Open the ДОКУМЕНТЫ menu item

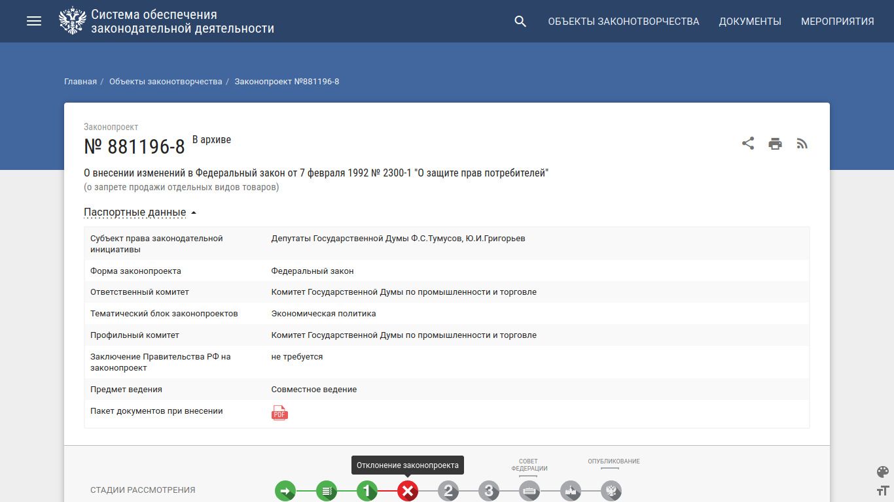750,22
